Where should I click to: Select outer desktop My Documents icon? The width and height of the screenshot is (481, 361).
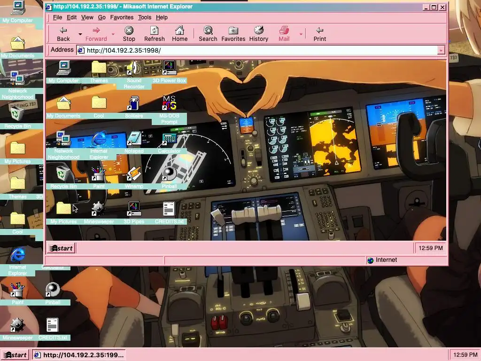tap(17, 47)
